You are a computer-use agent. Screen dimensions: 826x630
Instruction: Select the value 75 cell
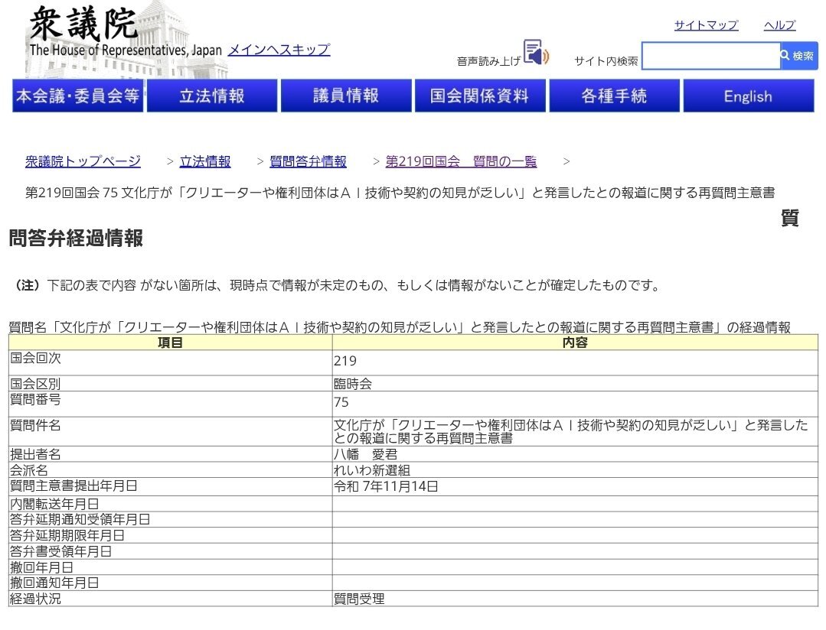575,404
